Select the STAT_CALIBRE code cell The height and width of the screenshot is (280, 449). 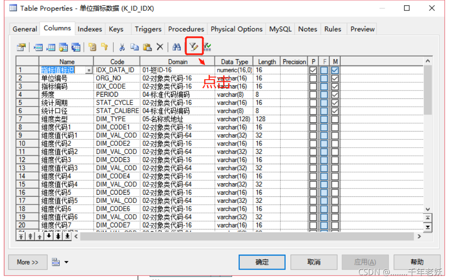117,111
